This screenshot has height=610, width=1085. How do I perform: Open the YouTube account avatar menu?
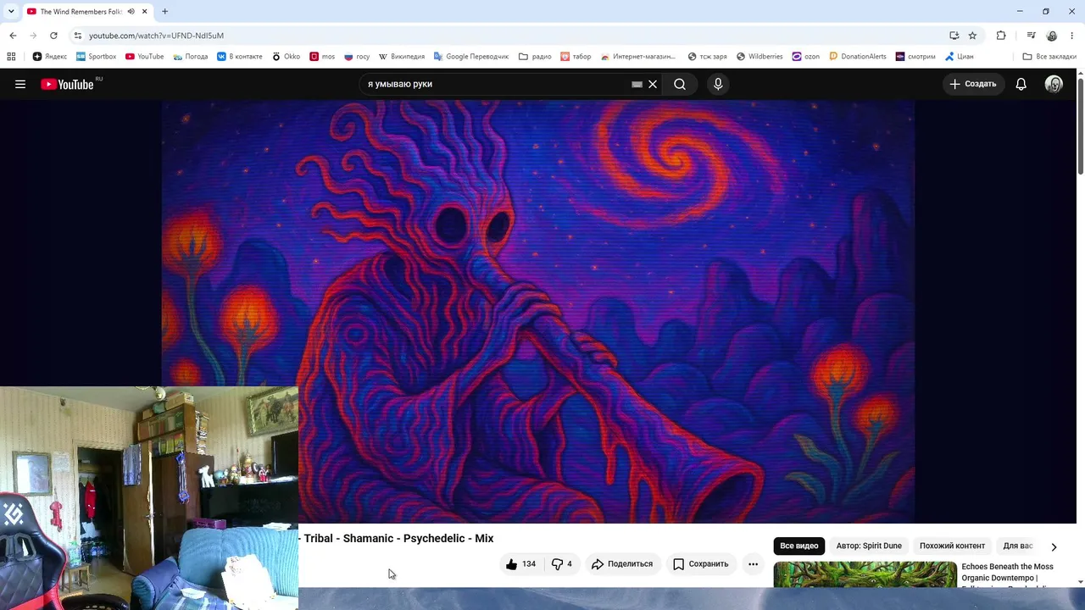(1054, 84)
